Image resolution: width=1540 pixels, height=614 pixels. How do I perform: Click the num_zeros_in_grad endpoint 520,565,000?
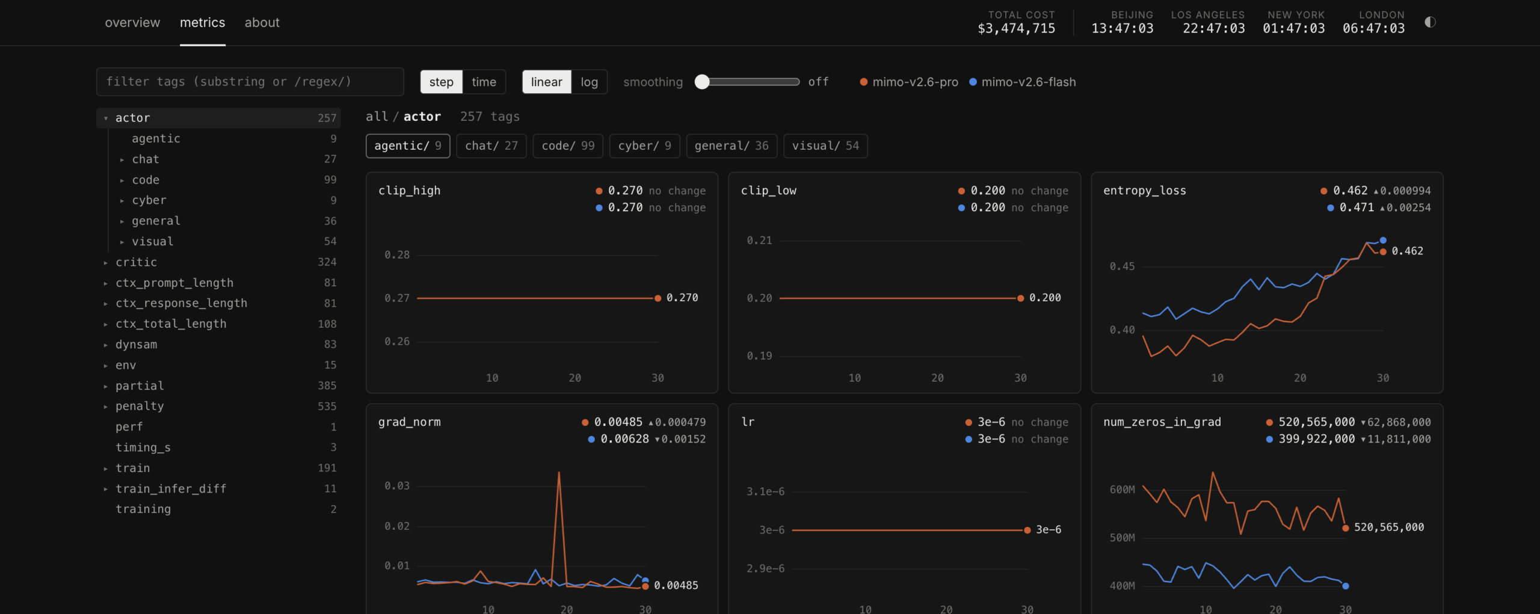tap(1345, 528)
